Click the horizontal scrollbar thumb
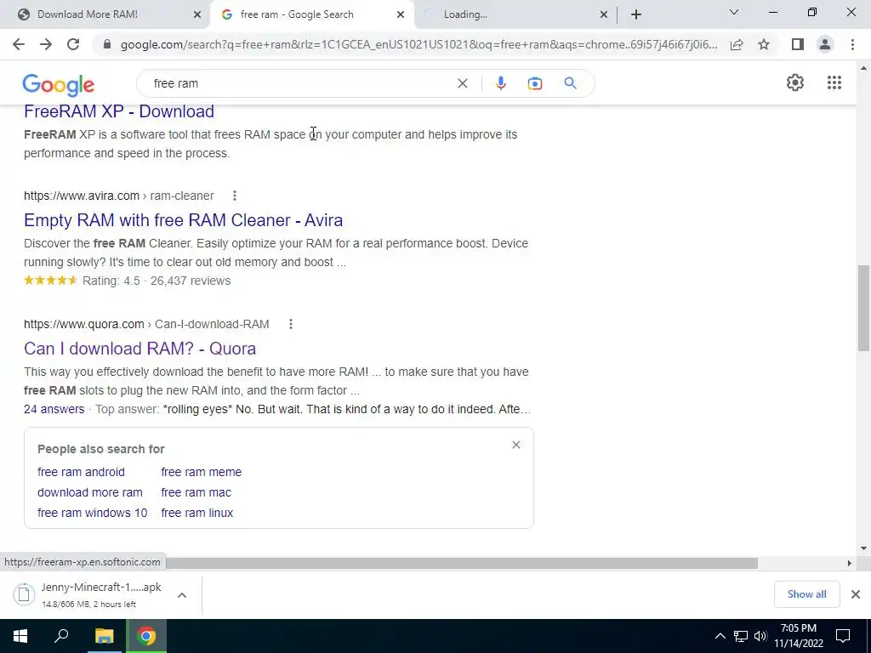The width and height of the screenshot is (871, 653). tap(462, 563)
